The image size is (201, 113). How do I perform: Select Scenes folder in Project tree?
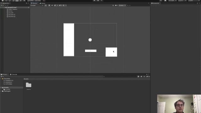tap(7, 89)
